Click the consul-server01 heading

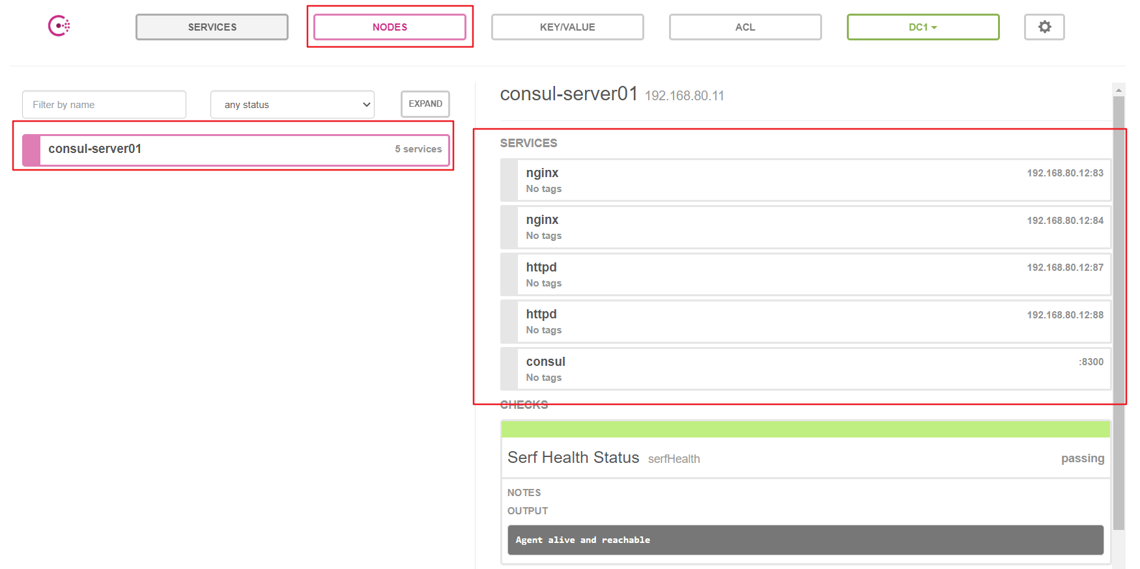click(569, 94)
